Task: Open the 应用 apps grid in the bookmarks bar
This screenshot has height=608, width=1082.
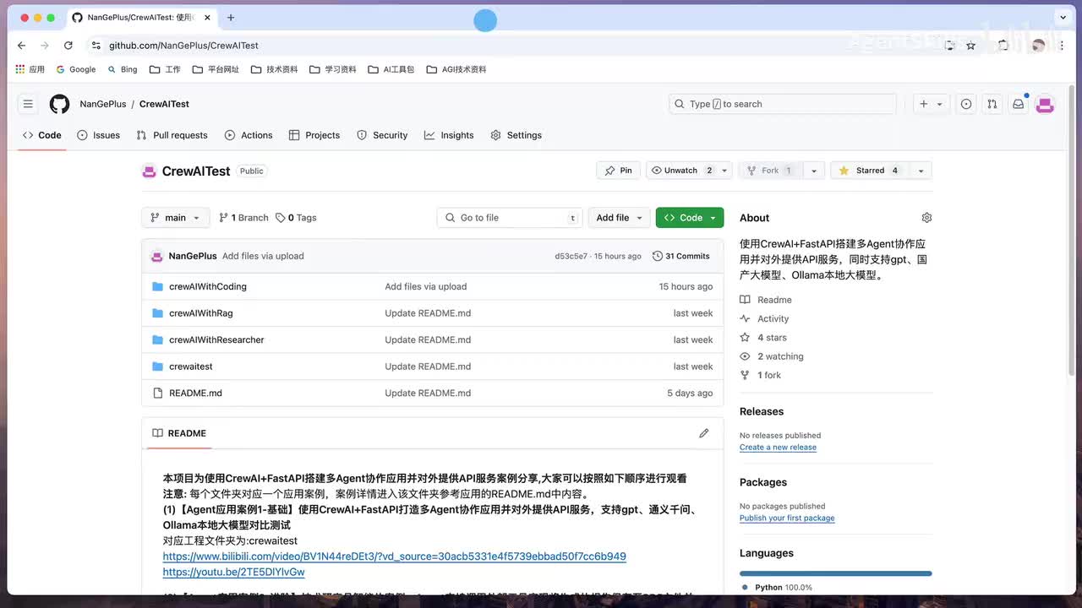Action: tap(30, 69)
